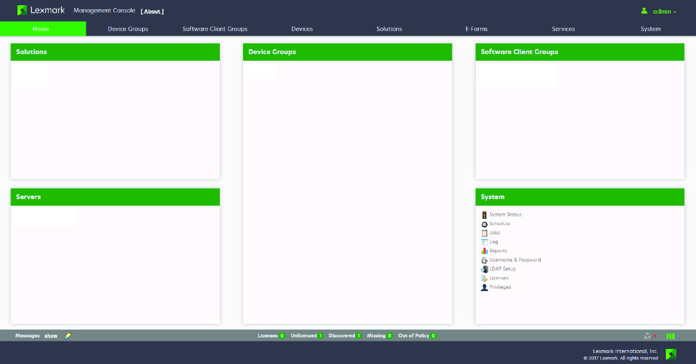Image resolution: width=696 pixels, height=364 pixels.
Task: Click the green bars status icon
Action: pos(670,336)
